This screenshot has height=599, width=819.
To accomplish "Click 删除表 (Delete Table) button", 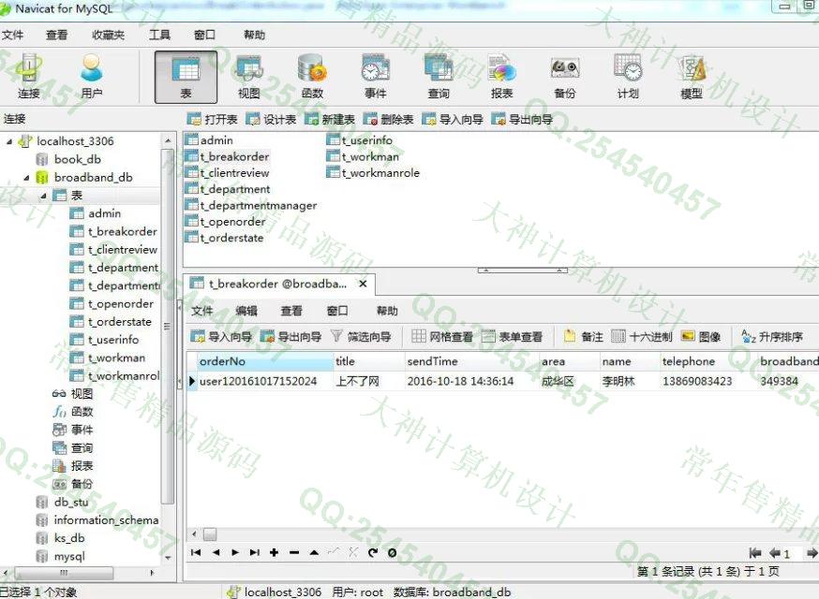I will coord(389,120).
